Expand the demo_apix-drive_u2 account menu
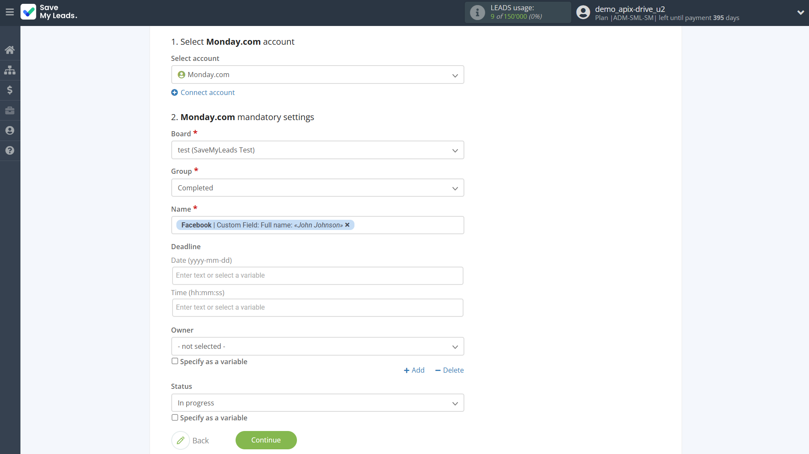The height and width of the screenshot is (454, 809). click(x=800, y=13)
